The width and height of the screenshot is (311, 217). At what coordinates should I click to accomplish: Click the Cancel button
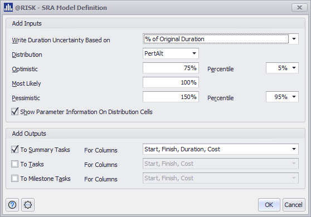coord(294,205)
